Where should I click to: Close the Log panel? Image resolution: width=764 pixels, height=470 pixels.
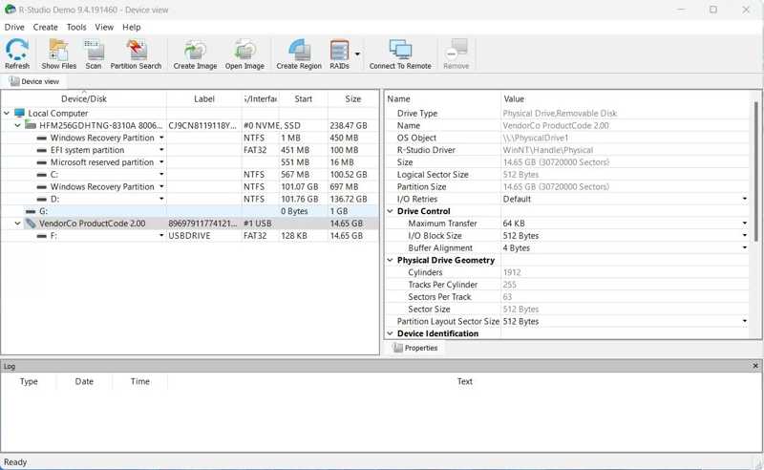tap(755, 366)
